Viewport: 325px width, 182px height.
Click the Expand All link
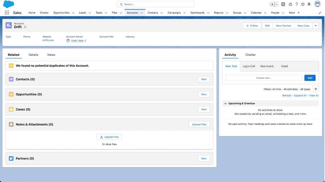pos(300,96)
